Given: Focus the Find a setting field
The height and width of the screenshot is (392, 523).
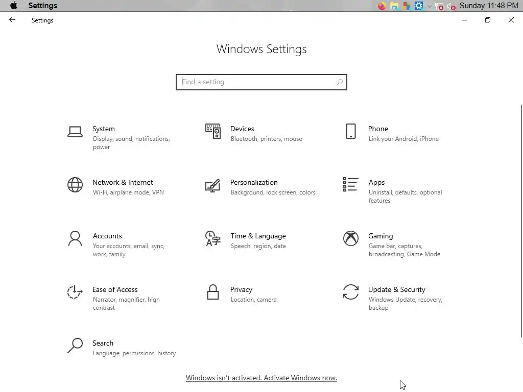Looking at the screenshot, I should [x=261, y=82].
